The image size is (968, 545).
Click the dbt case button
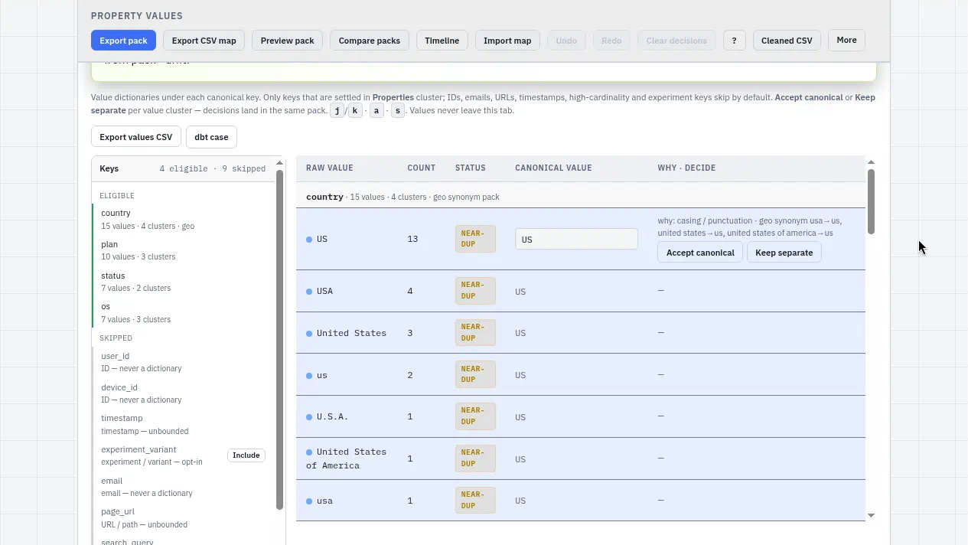pos(211,137)
